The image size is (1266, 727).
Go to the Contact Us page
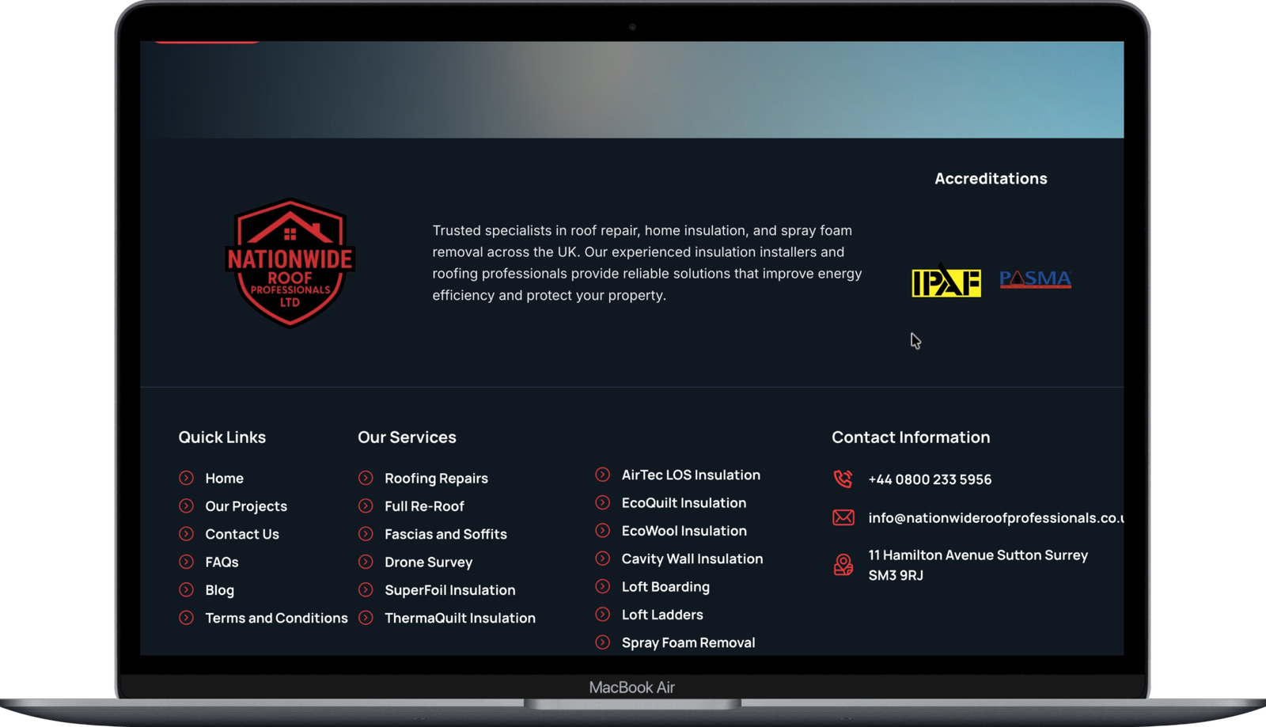(242, 534)
